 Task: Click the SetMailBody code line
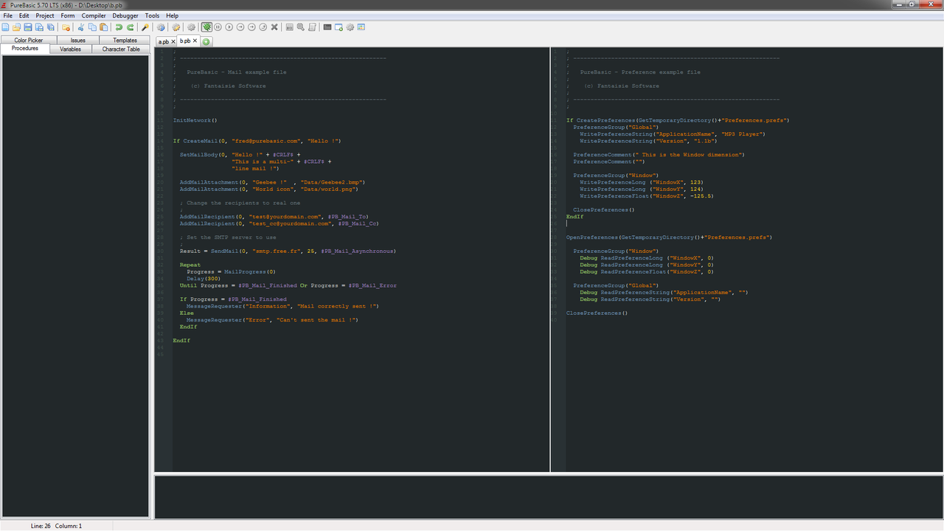(240, 155)
